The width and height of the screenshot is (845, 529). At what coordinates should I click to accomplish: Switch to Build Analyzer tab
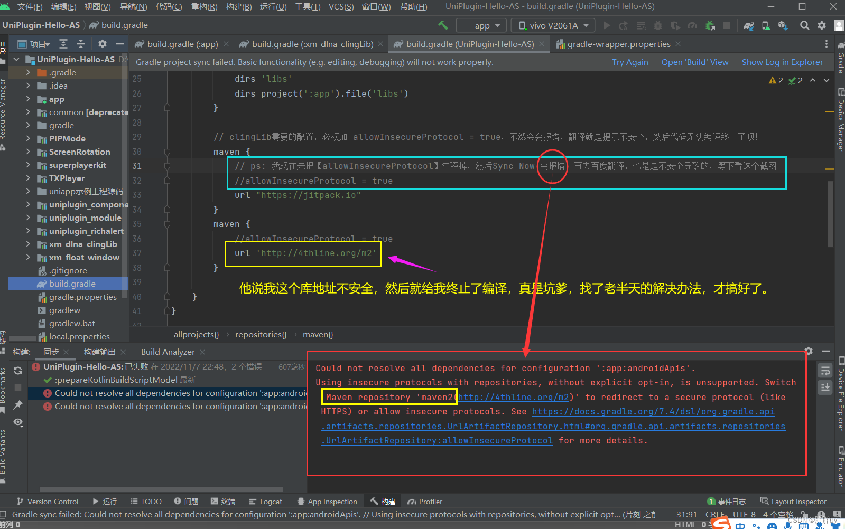168,352
